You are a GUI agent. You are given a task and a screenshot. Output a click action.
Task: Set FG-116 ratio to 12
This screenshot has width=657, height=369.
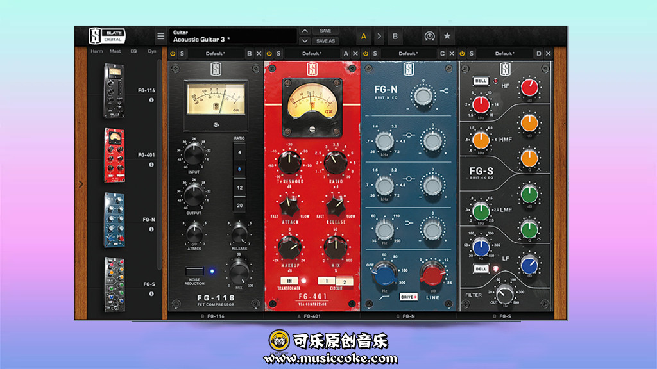coord(239,188)
